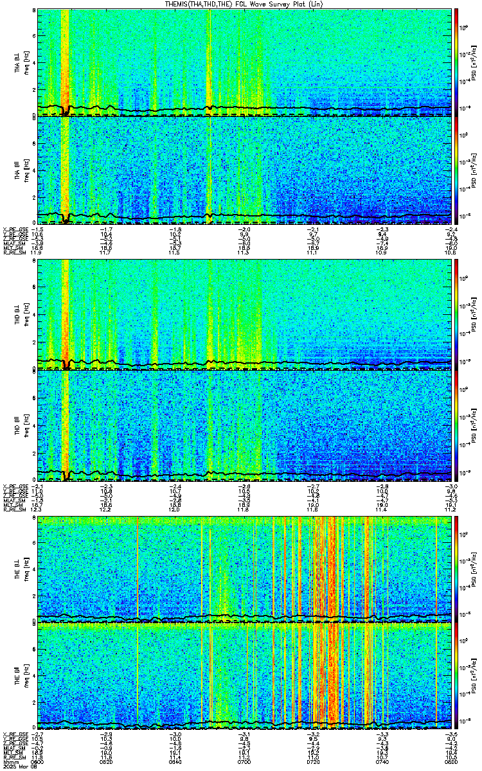Image resolution: width=482 pixels, height=771 pixels.
Task: Click the 'THE BL freq [Hz]' axis label
Action: 22,569
